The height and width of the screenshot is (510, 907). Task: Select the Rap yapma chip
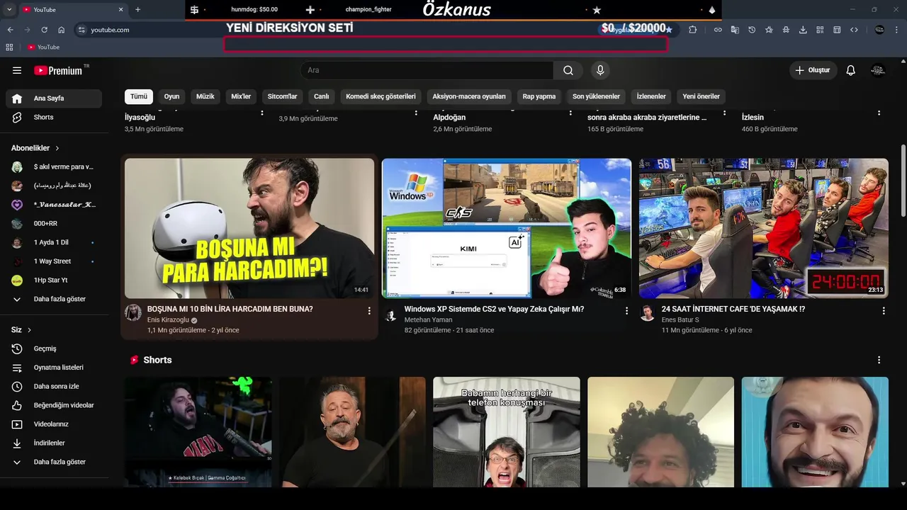pyautogui.click(x=539, y=96)
